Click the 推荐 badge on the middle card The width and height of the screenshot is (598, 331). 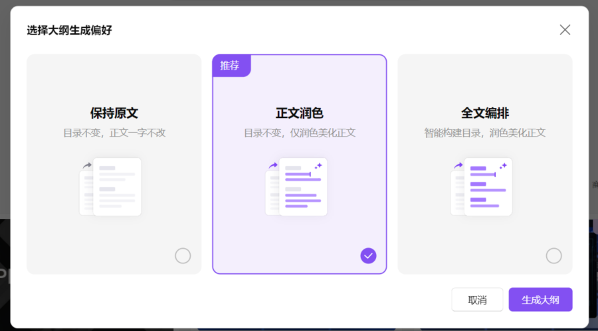coord(231,66)
